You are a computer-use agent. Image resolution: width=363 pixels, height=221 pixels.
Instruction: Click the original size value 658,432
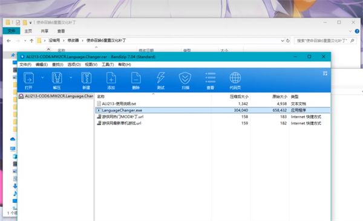(x=280, y=110)
